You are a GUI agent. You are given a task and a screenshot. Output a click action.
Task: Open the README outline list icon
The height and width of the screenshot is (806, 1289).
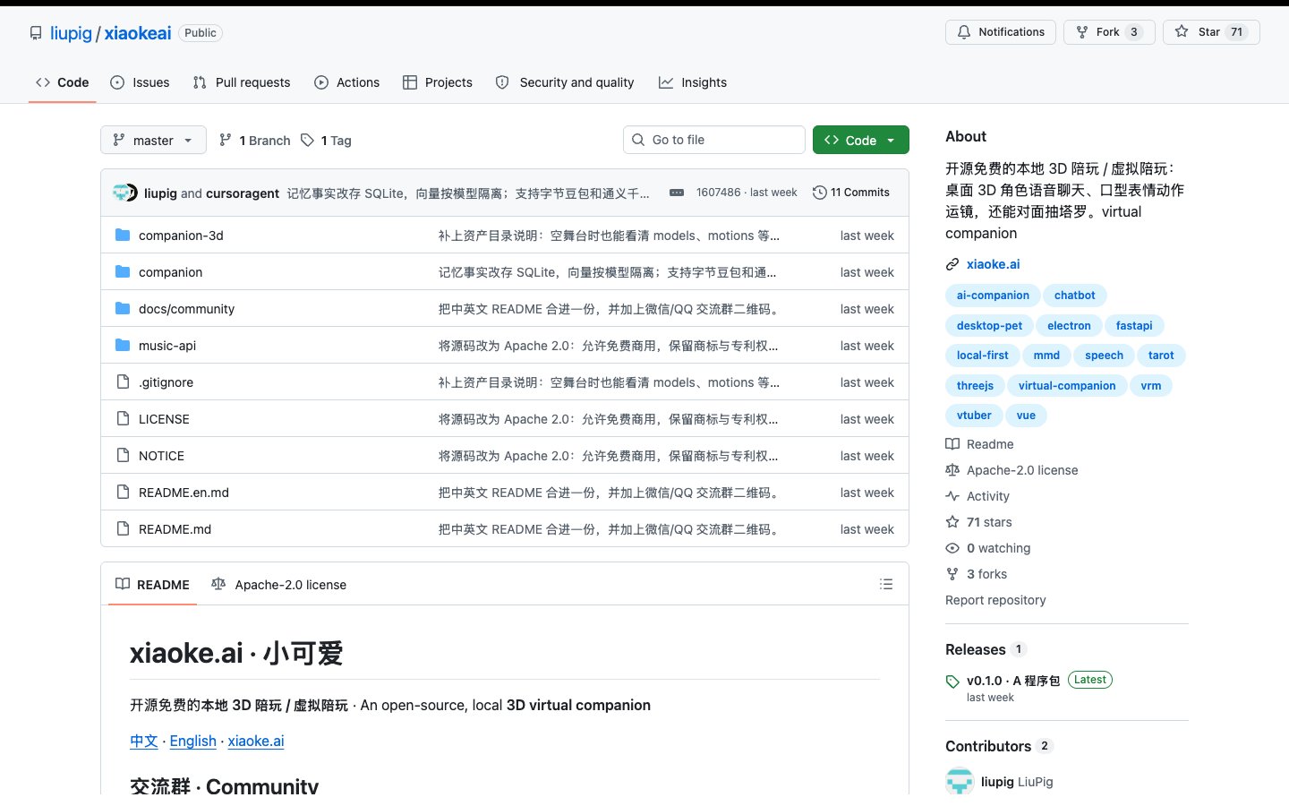[886, 584]
